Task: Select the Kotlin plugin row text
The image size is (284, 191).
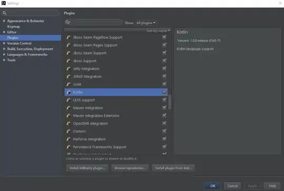Action: coord(78,92)
